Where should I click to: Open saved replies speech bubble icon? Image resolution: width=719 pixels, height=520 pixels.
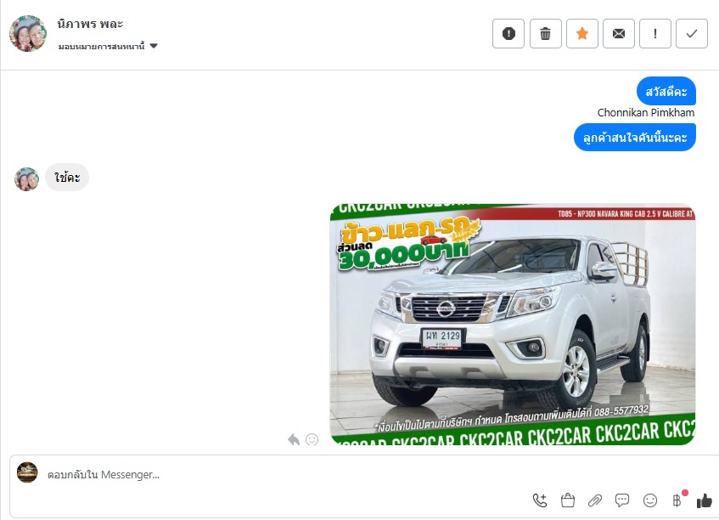pos(622,500)
